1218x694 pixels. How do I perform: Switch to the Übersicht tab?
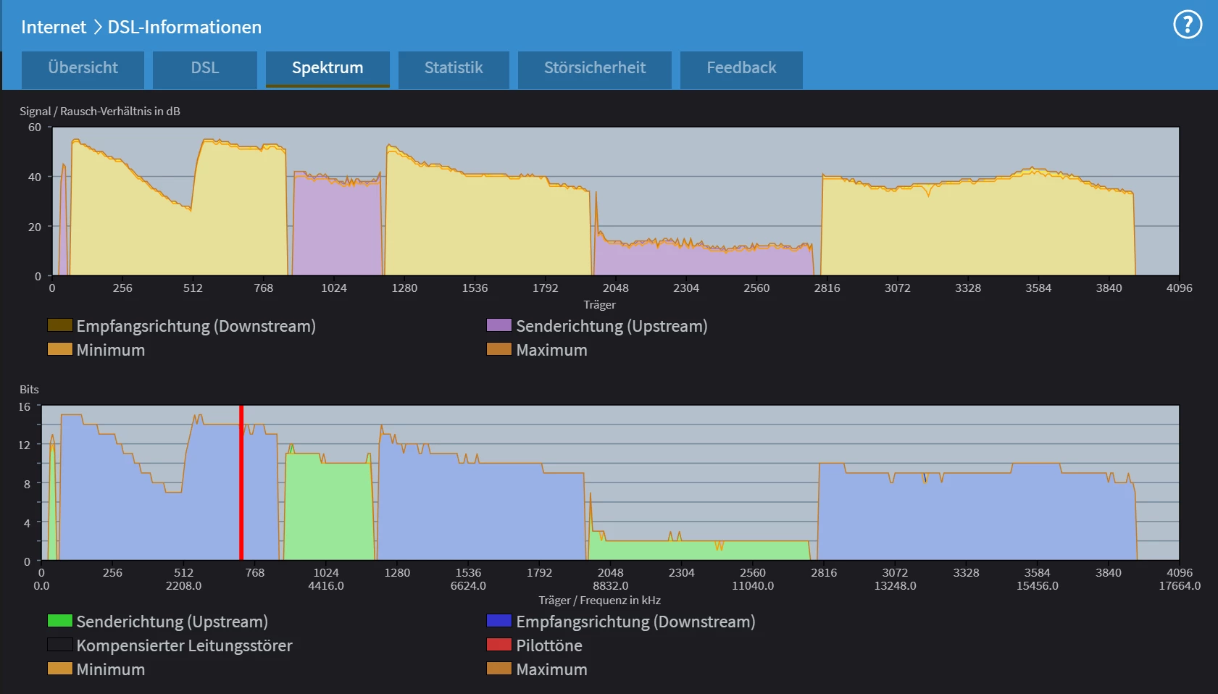pos(83,70)
